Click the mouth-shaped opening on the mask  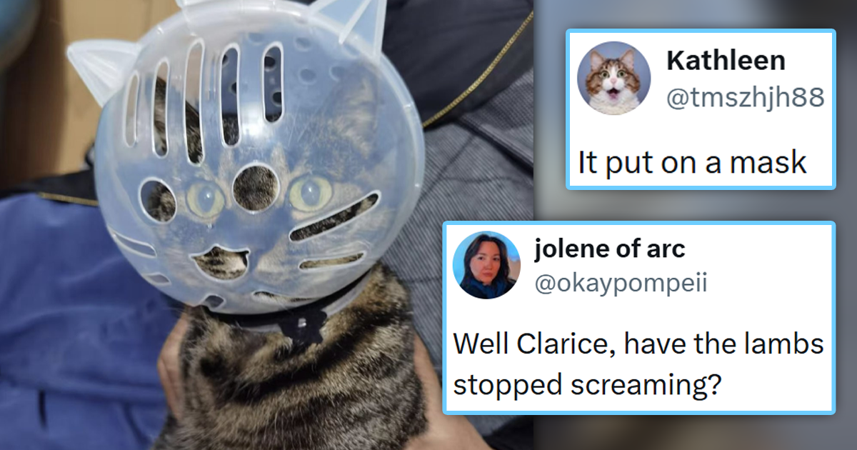point(221,264)
